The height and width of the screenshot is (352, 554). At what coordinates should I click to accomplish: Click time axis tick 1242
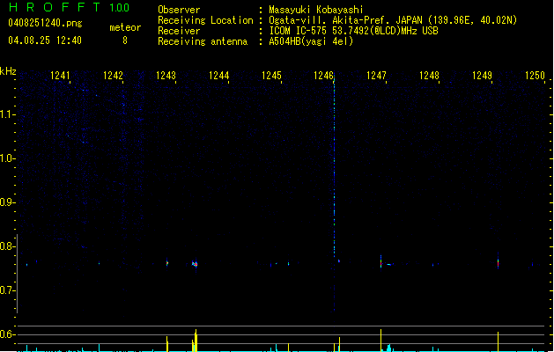tap(113, 76)
